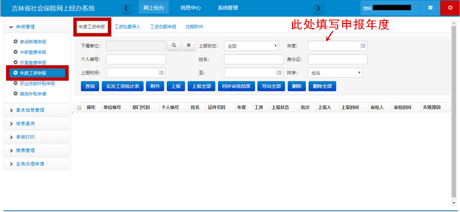Click the scrollbar down arrow
The height and width of the screenshot is (212, 460).
454,203
